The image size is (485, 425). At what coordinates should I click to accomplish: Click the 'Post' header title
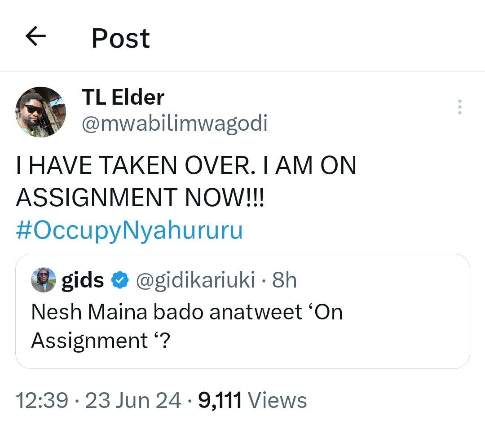[120, 38]
